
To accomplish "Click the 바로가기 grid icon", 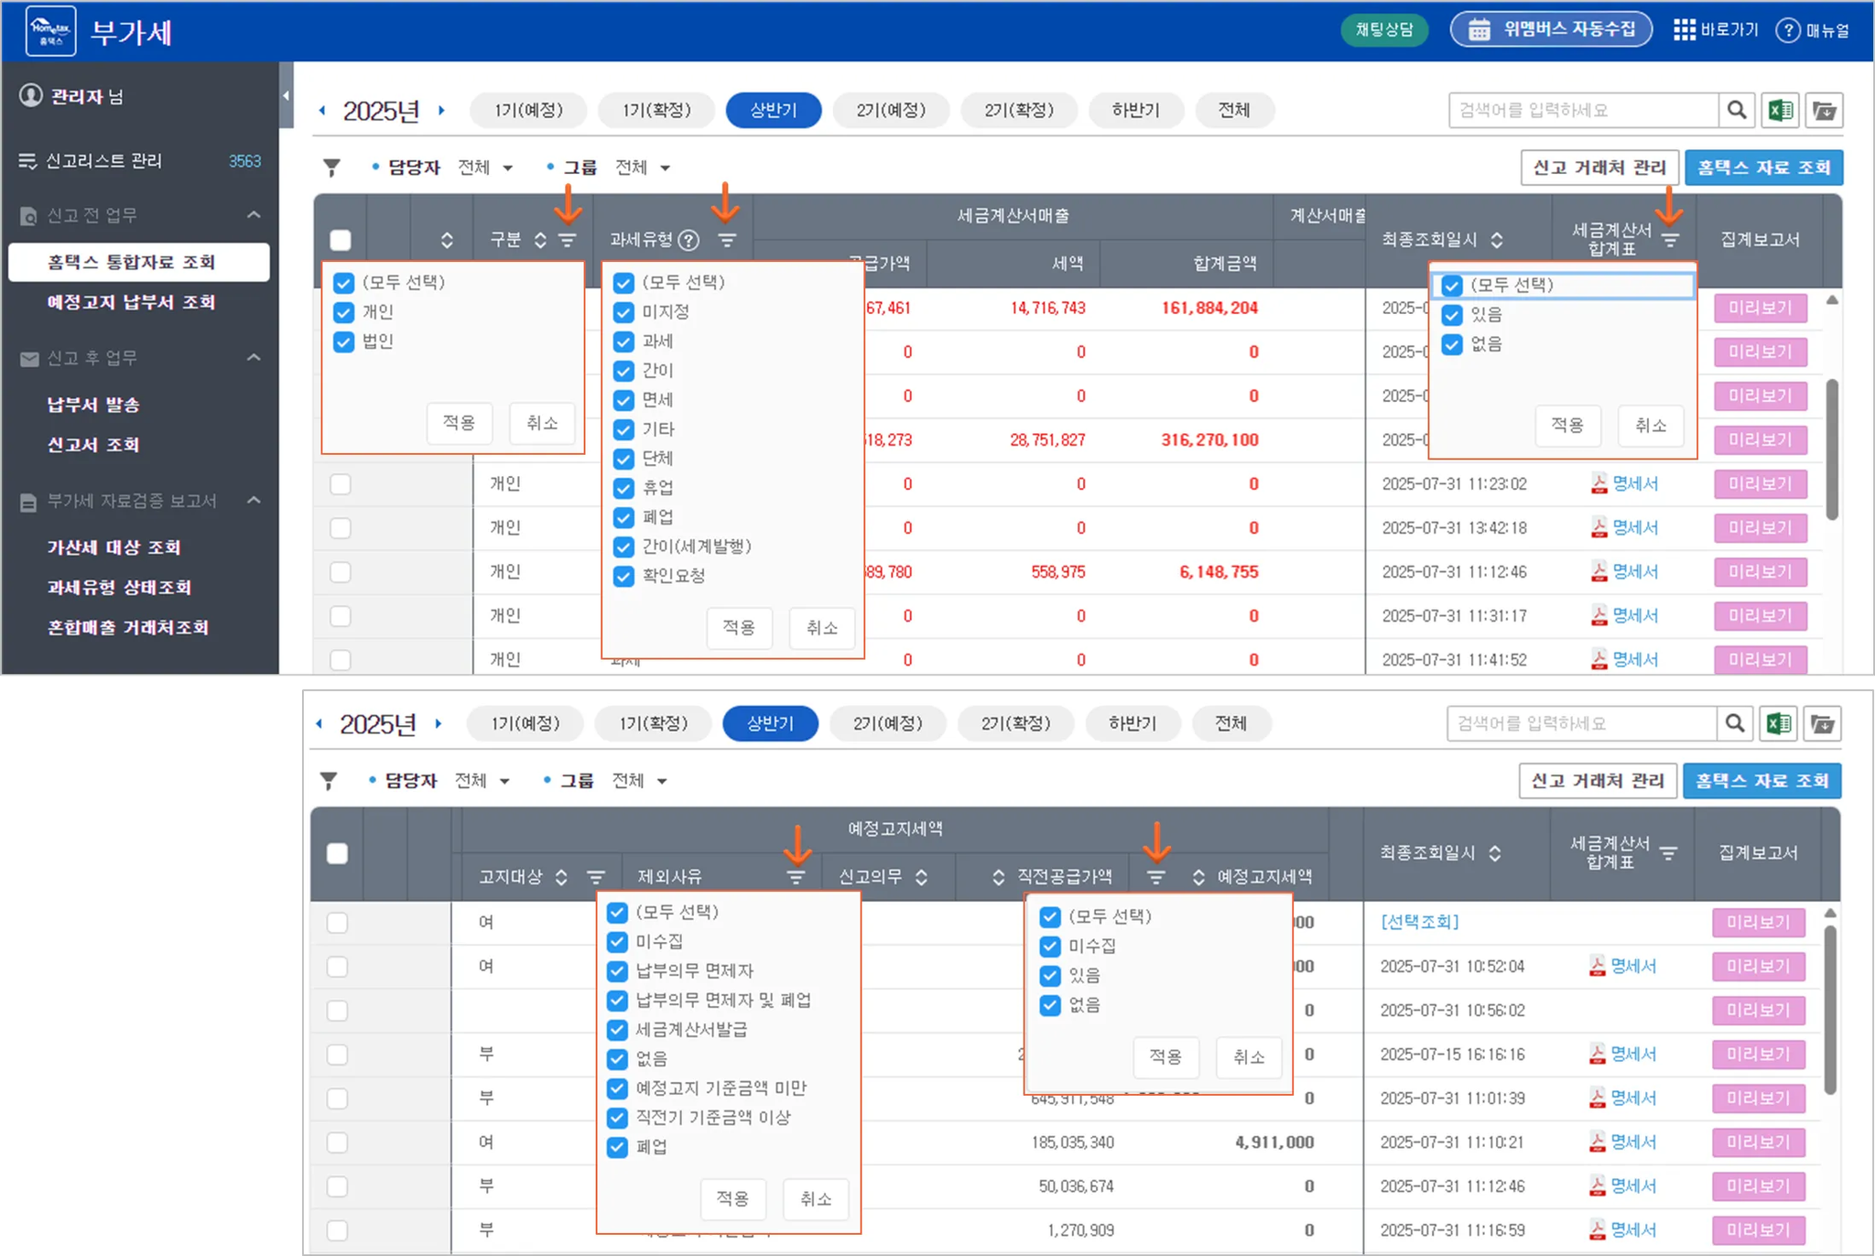I will point(1684,30).
